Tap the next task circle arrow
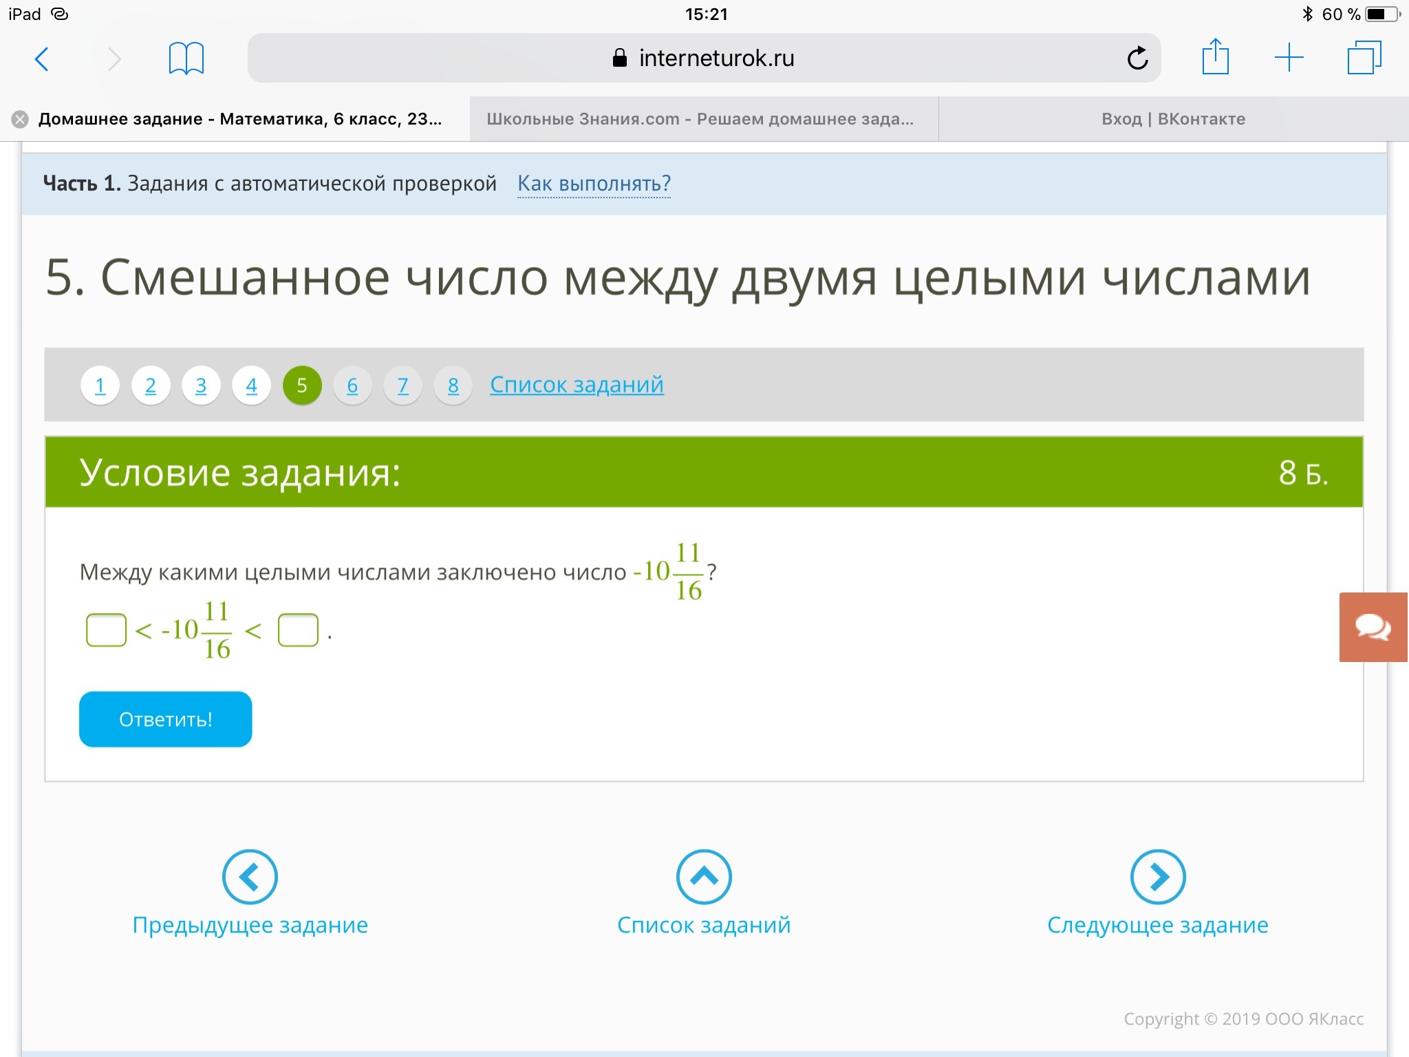This screenshot has height=1057, width=1409. (x=1158, y=877)
